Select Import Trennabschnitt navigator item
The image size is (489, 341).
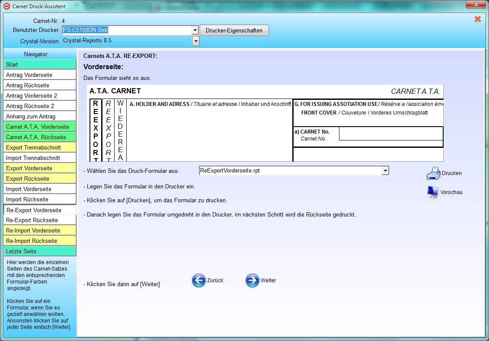tap(40, 158)
